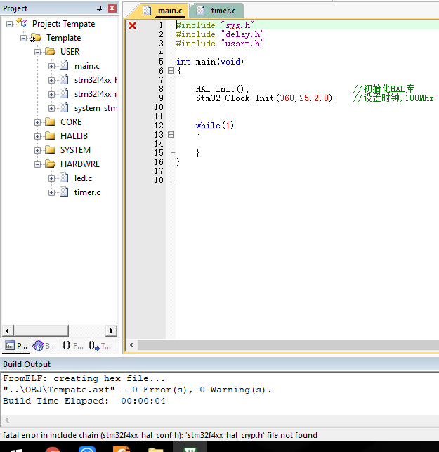Click the project tree horizontal scrollbar thumb
The height and width of the screenshot is (452, 439).
pos(41,331)
